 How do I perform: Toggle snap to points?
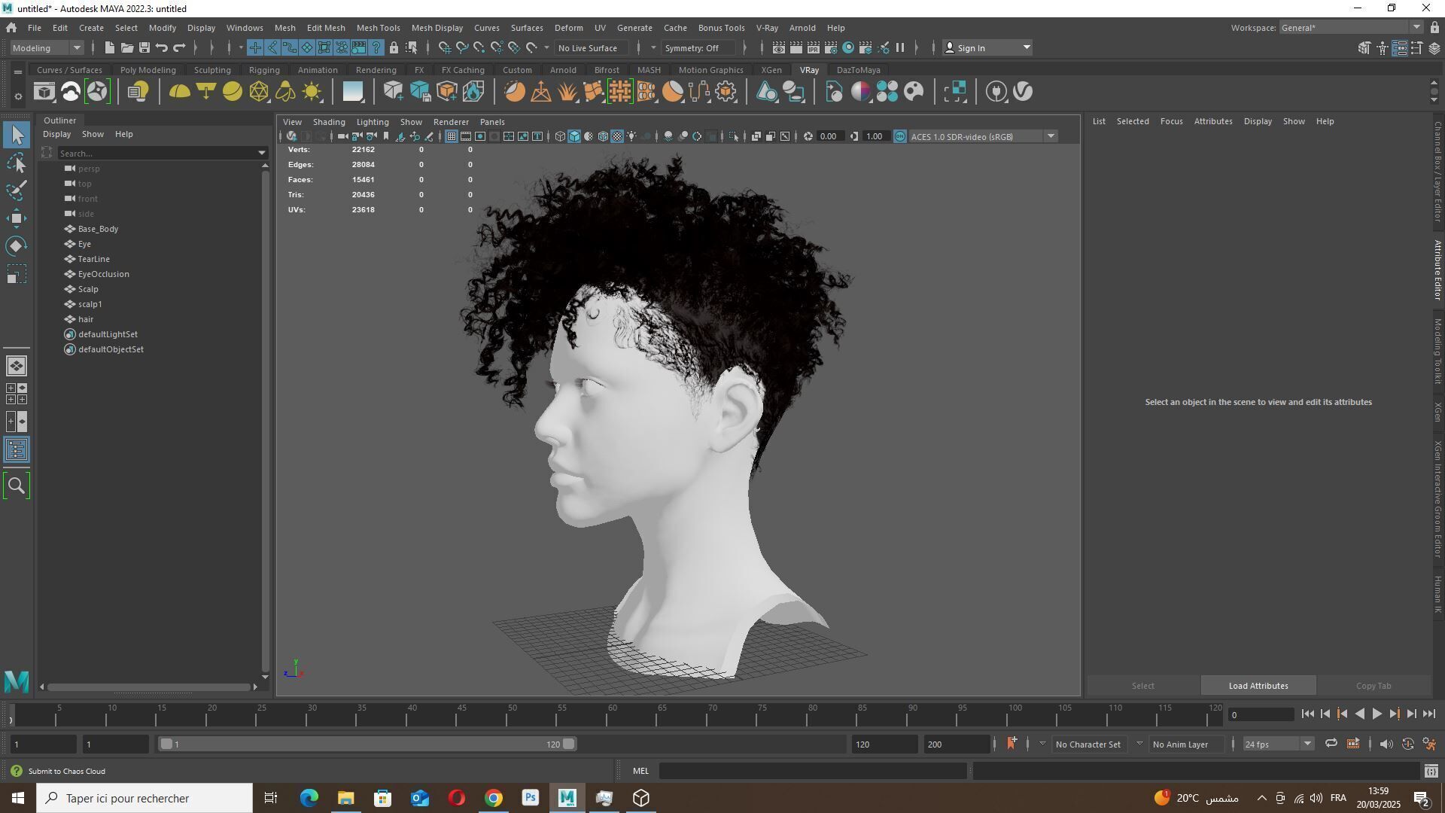click(x=479, y=47)
